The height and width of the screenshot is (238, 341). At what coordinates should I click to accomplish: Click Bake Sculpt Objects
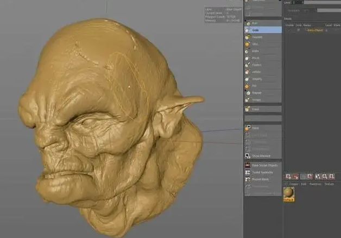pos(263,165)
